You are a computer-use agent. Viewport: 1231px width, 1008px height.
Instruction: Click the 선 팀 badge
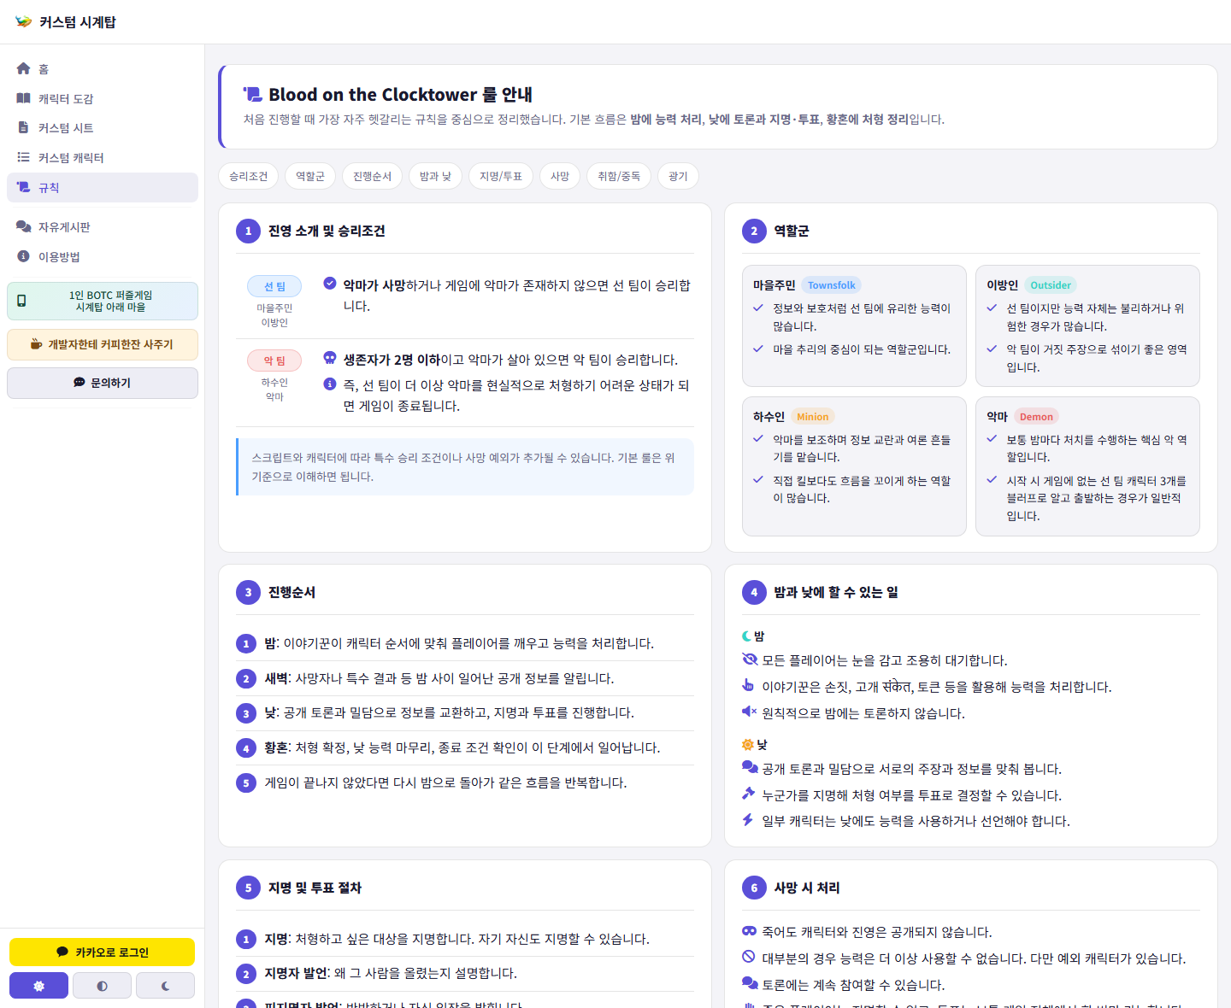274,286
